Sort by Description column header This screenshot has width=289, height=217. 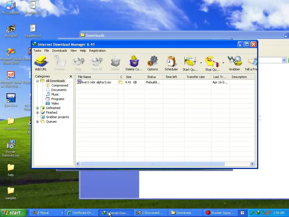pos(242,77)
